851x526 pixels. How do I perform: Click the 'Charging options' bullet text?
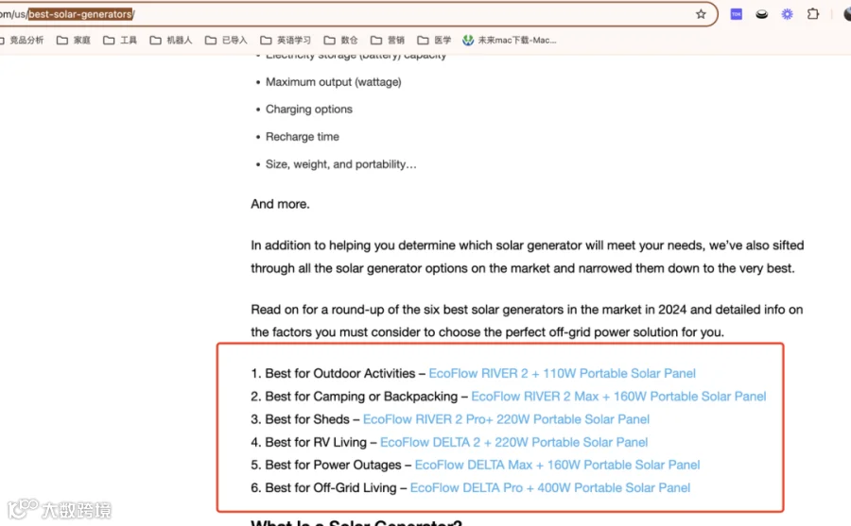pyautogui.click(x=309, y=110)
